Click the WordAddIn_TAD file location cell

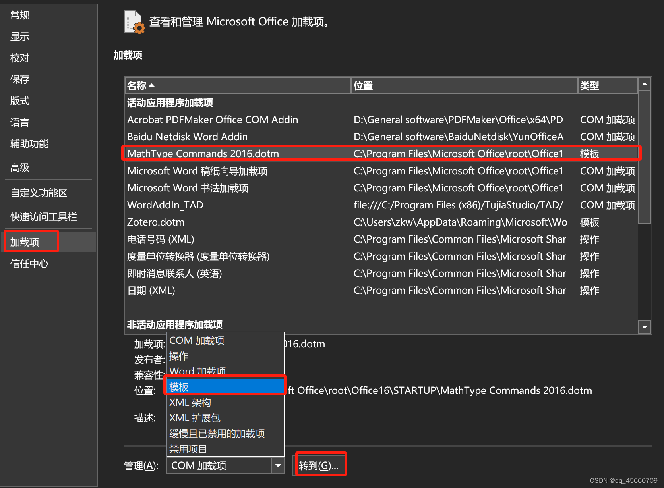pos(458,205)
